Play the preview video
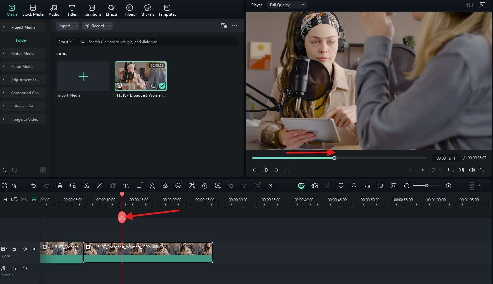The image size is (493, 284). (x=276, y=170)
